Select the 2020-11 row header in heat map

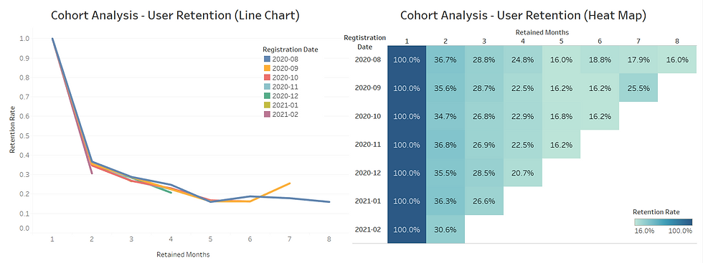point(367,145)
